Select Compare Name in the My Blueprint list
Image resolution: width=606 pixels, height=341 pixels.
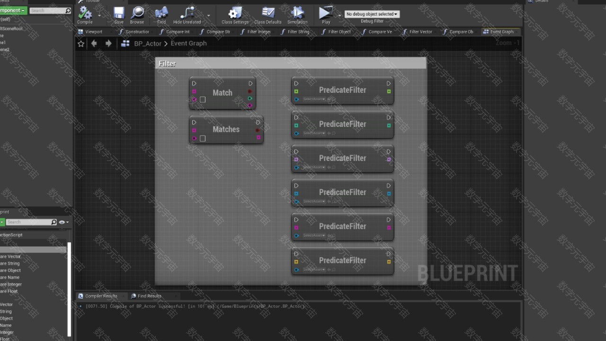(10, 278)
